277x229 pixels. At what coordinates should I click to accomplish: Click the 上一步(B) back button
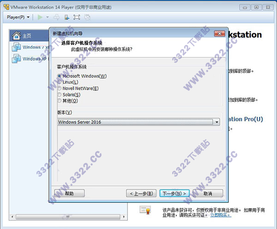click(x=141, y=193)
